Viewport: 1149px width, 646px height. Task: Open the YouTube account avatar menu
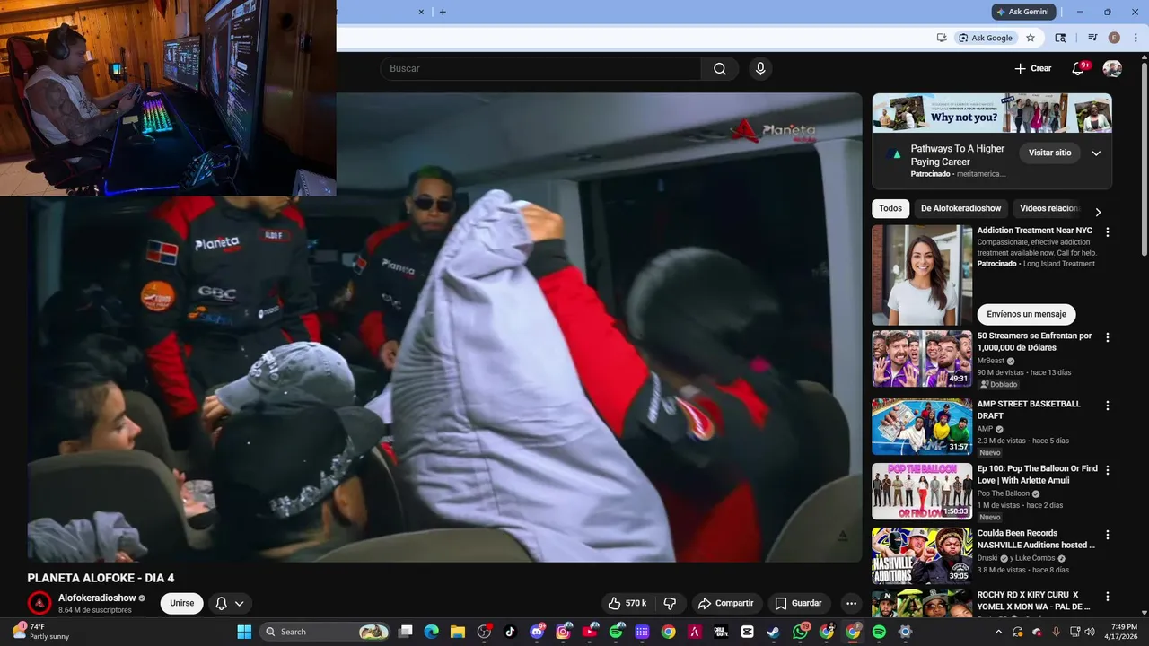pos(1112,69)
